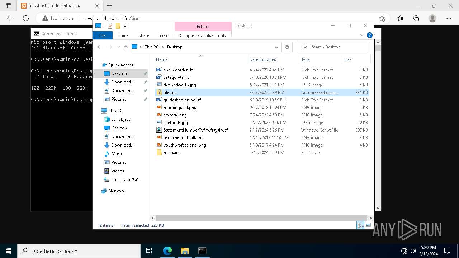Select the StatementNumber#vfnwfrsysl.wsf script file
459x258 pixels.
pyautogui.click(x=195, y=130)
